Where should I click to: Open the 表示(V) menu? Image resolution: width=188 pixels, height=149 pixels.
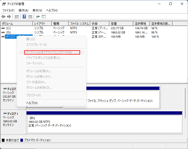tap(37, 10)
